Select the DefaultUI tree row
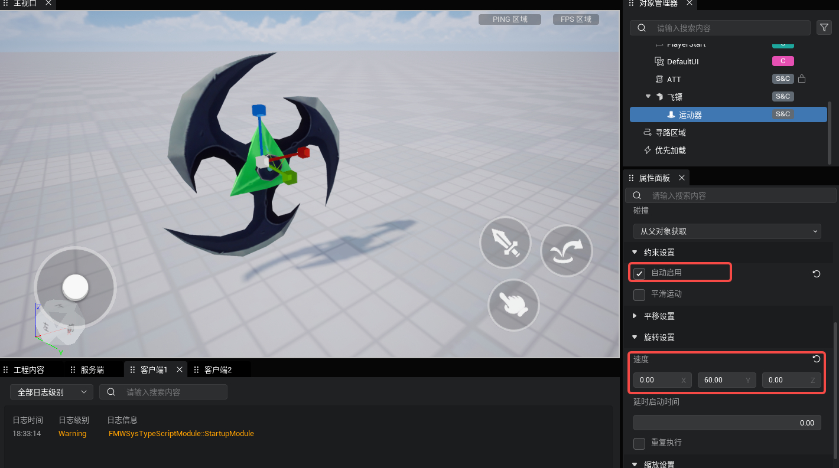 pos(728,61)
